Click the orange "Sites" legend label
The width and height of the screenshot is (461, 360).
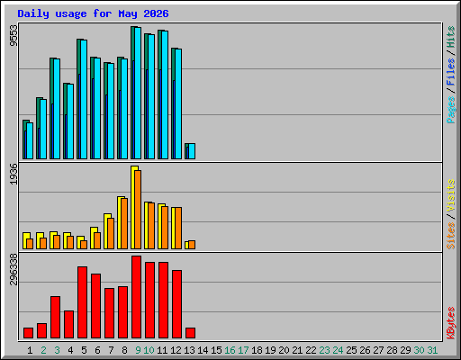coord(450,236)
